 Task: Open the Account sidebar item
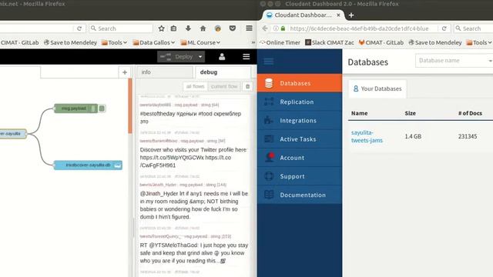[300, 158]
